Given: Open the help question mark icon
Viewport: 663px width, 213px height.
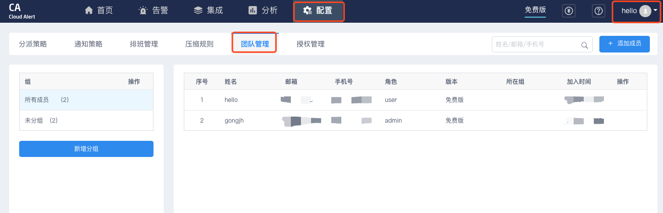Looking at the screenshot, I should 598,11.
